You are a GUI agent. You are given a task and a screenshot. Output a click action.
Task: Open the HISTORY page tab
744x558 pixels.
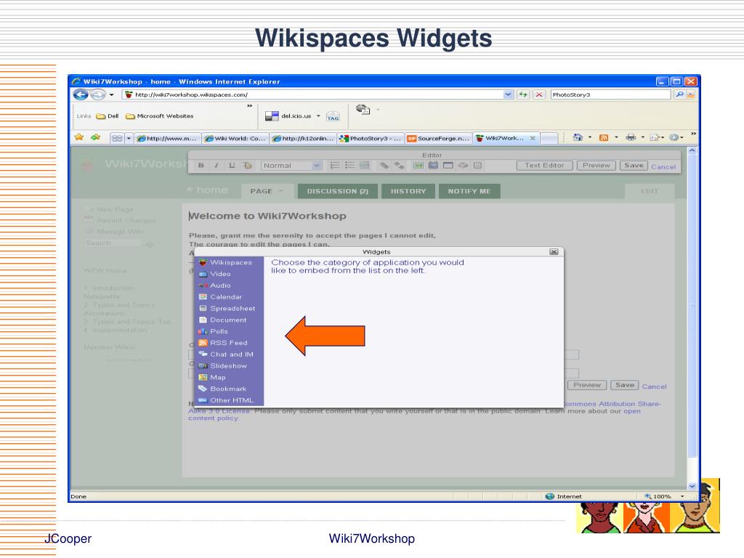[x=408, y=191]
